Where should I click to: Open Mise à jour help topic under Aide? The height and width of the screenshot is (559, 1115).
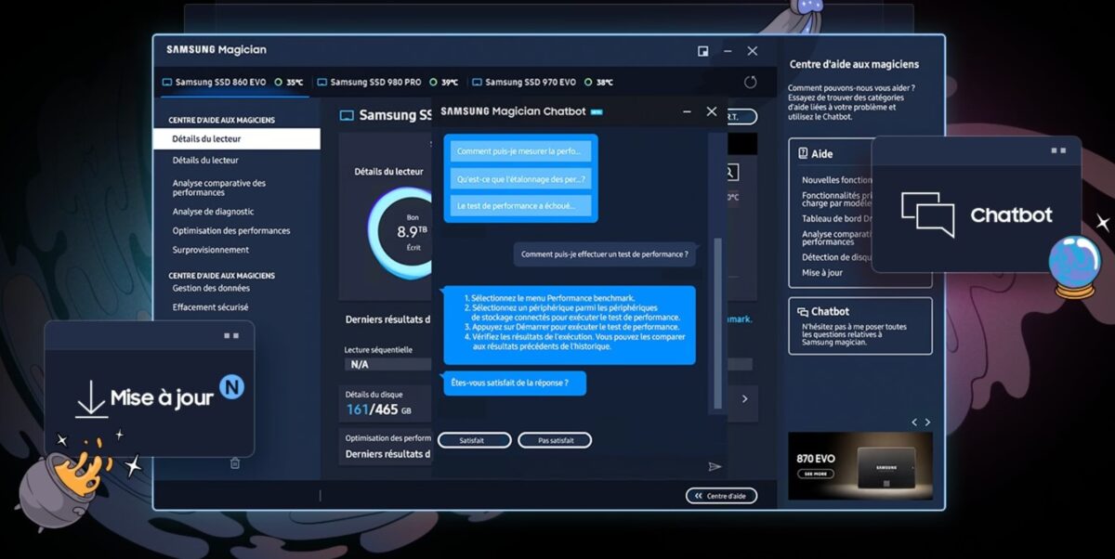click(822, 273)
